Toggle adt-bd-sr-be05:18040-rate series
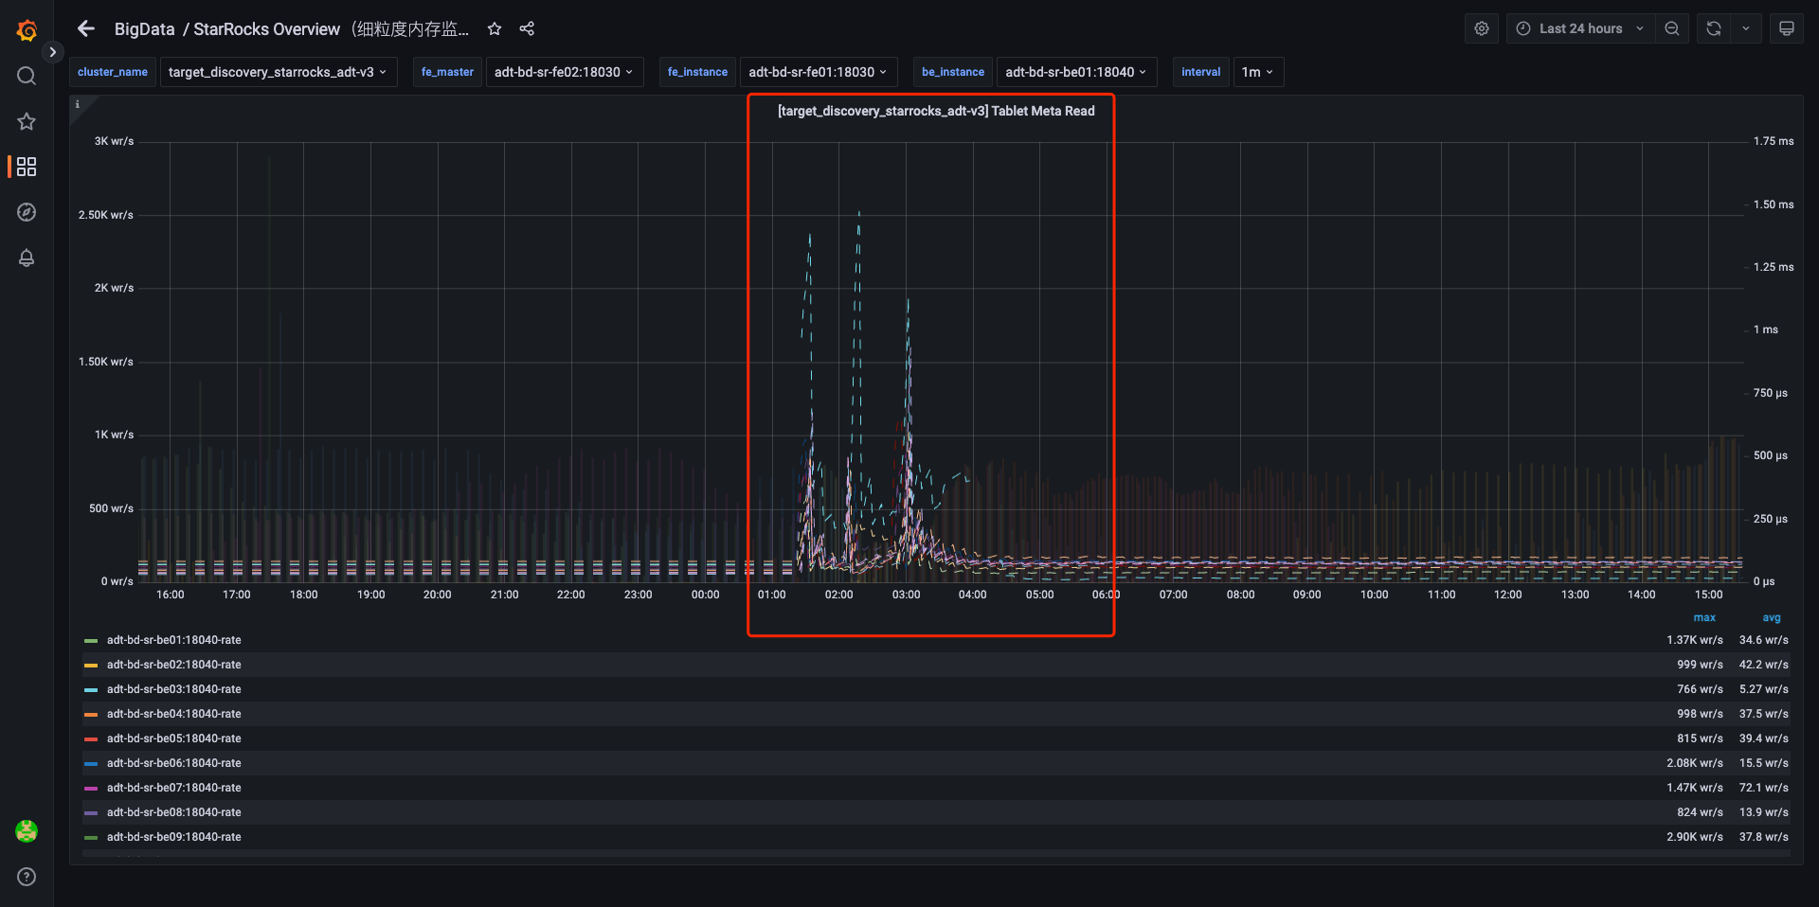1819x907 pixels. 173,738
